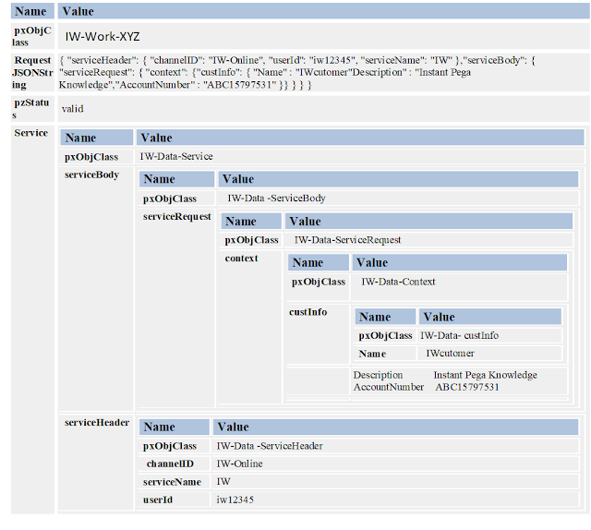Click the serviceName row label
Image resolution: width=591 pixels, height=530 pixels.
(x=172, y=482)
